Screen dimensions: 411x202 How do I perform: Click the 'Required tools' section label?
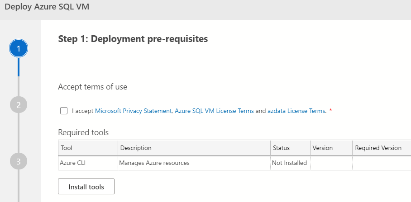[83, 132]
